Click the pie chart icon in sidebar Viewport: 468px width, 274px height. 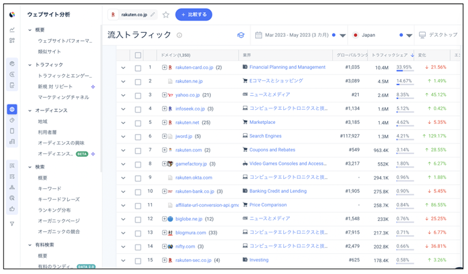[12, 120]
